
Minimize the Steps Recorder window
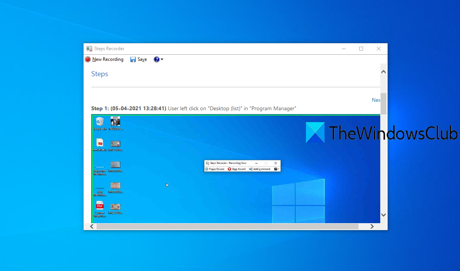[343, 49]
